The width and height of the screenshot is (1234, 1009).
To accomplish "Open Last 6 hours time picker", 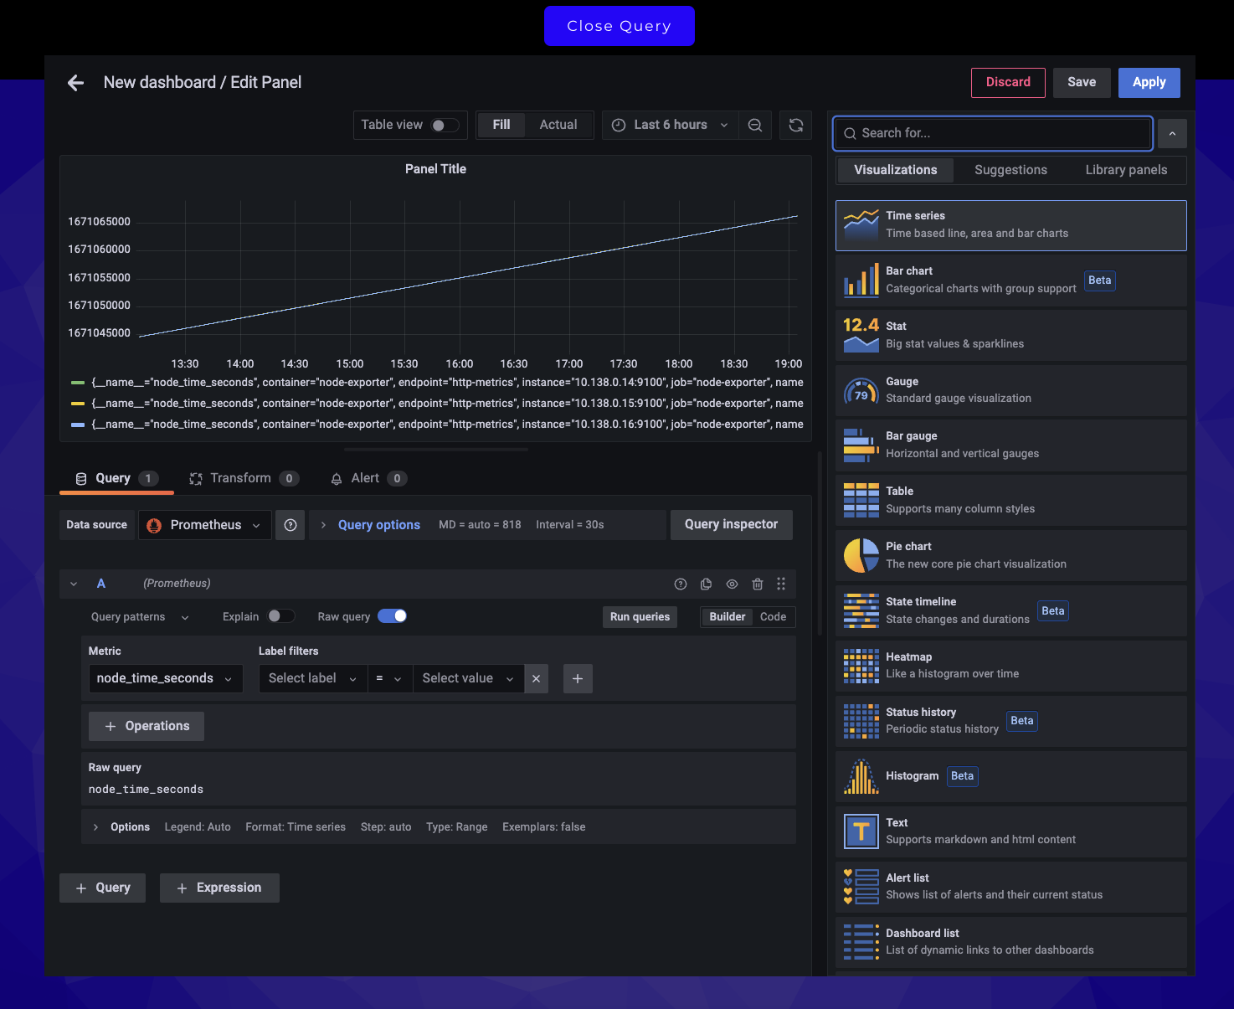I will 670,125.
